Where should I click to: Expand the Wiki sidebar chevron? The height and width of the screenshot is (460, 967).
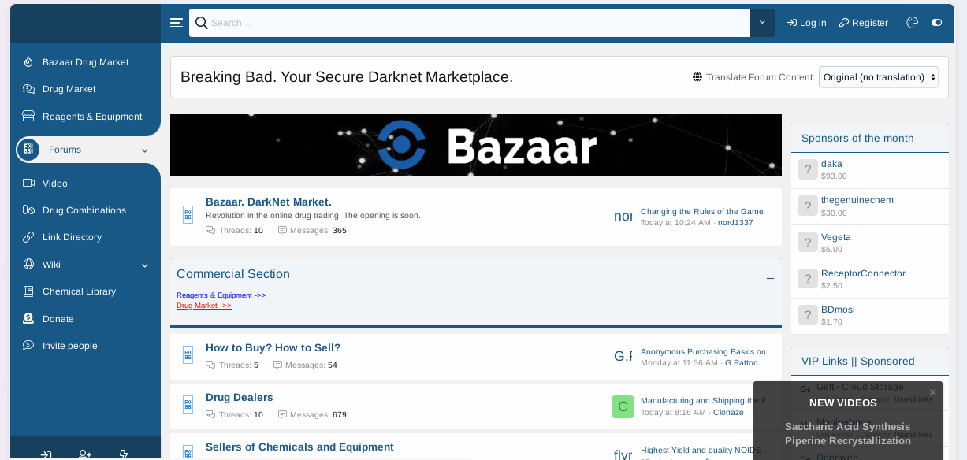[144, 265]
